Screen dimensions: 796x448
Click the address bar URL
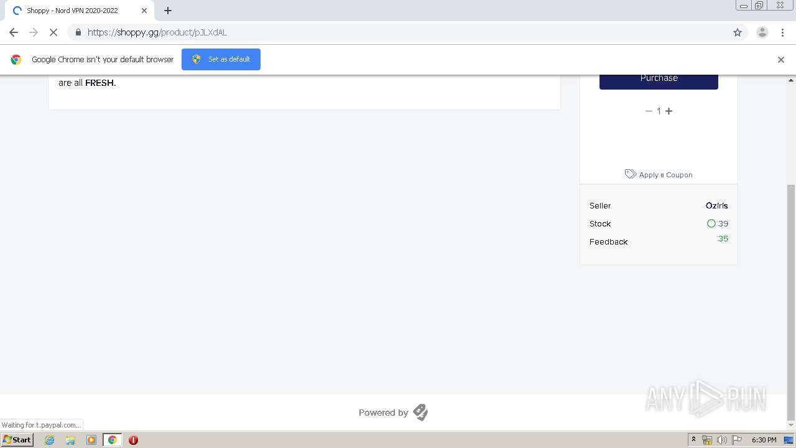point(157,32)
